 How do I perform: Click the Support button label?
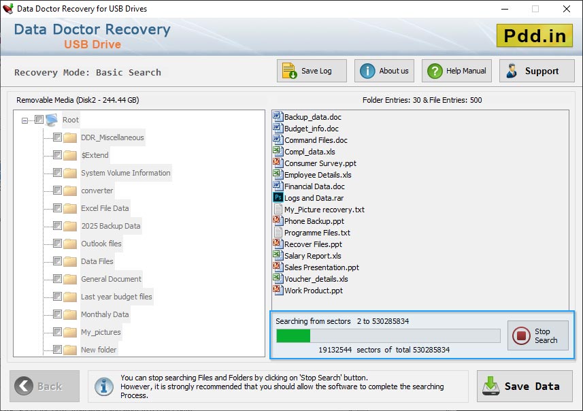[542, 71]
